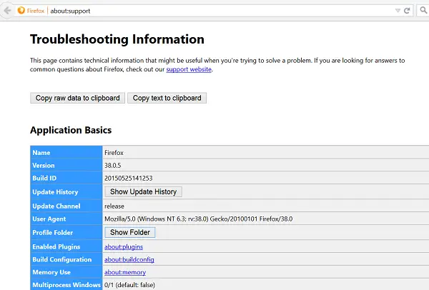Viewport: 429px width, 290px height.
Task: Click the Troubleshooting Information heading
Action: coord(117,39)
